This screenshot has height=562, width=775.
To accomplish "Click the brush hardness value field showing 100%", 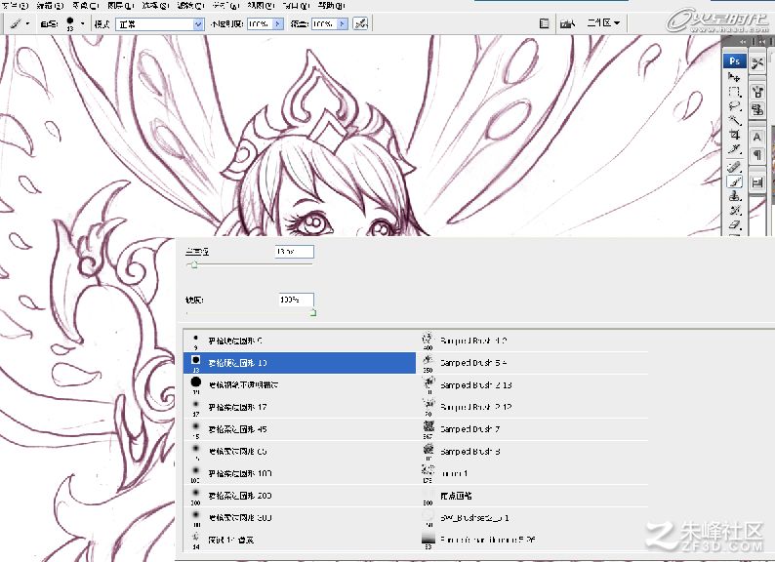I will point(296,300).
